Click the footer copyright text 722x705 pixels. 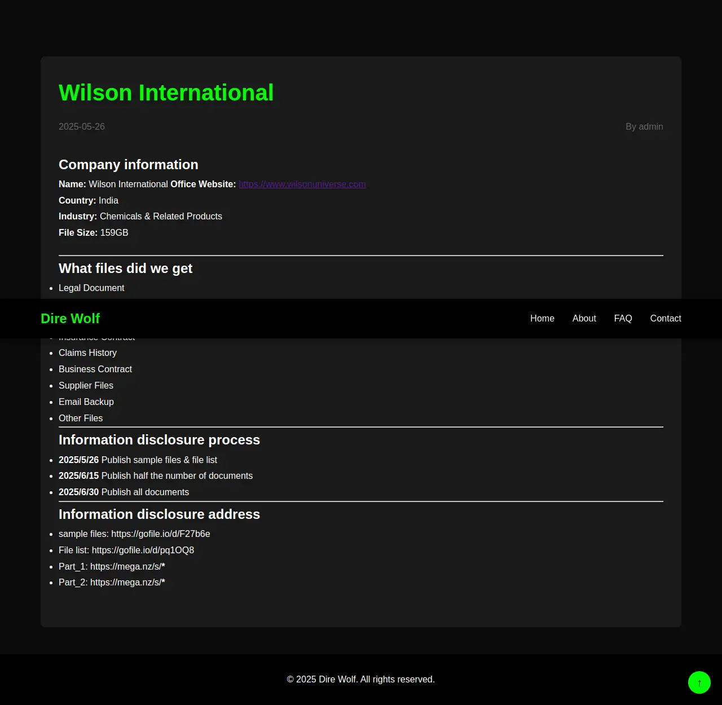coord(361,680)
